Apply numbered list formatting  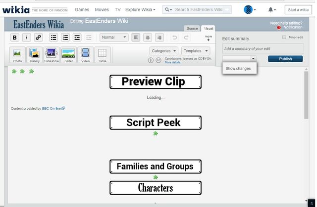[x=65, y=38]
